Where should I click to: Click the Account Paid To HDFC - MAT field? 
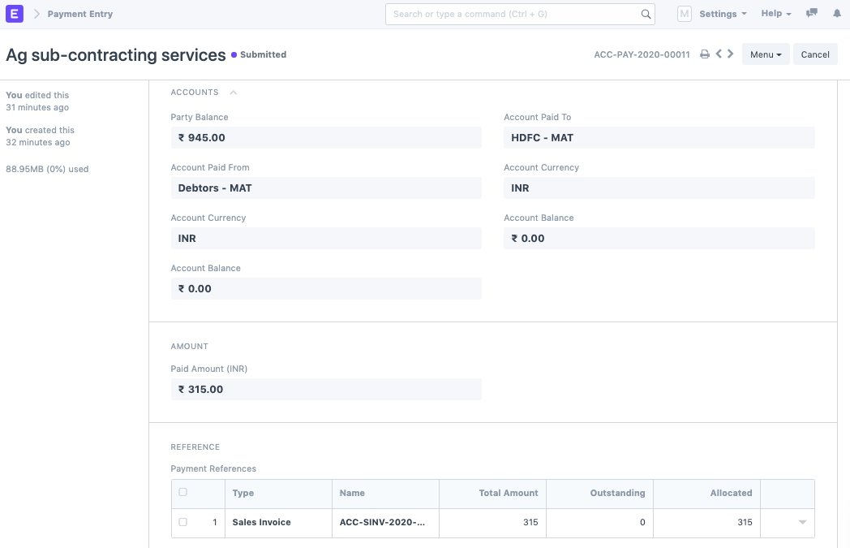[659, 138]
